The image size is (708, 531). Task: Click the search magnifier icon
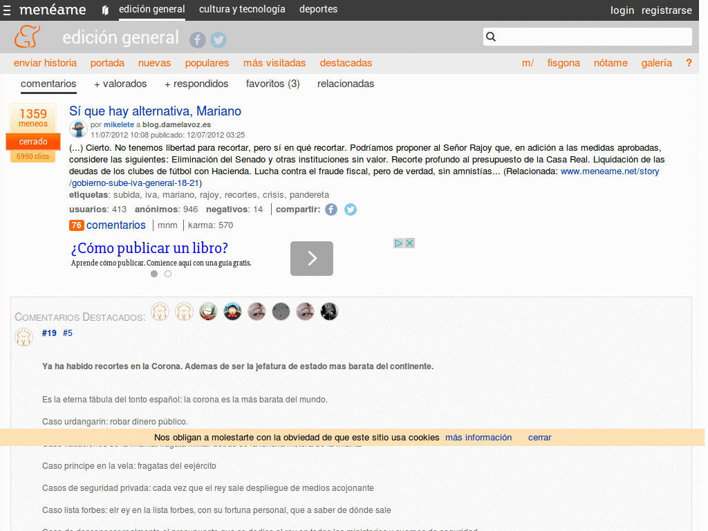point(490,36)
